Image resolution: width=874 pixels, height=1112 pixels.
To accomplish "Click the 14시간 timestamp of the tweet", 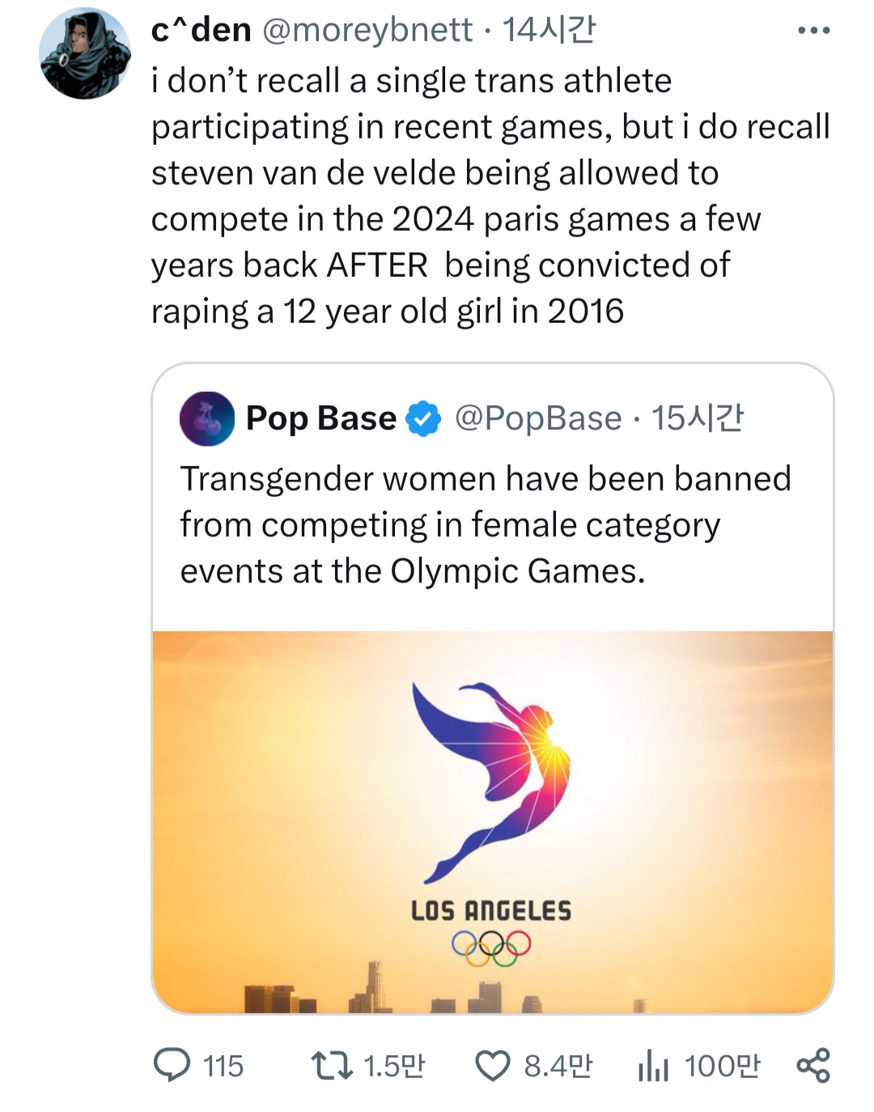I will [549, 30].
